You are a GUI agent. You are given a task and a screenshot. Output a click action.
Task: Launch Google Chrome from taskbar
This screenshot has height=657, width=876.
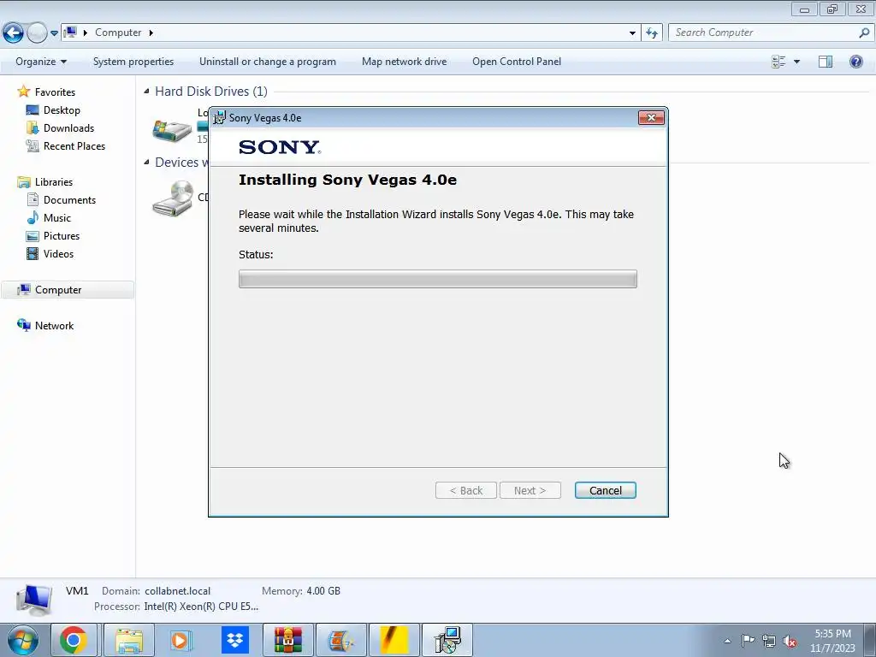click(74, 640)
